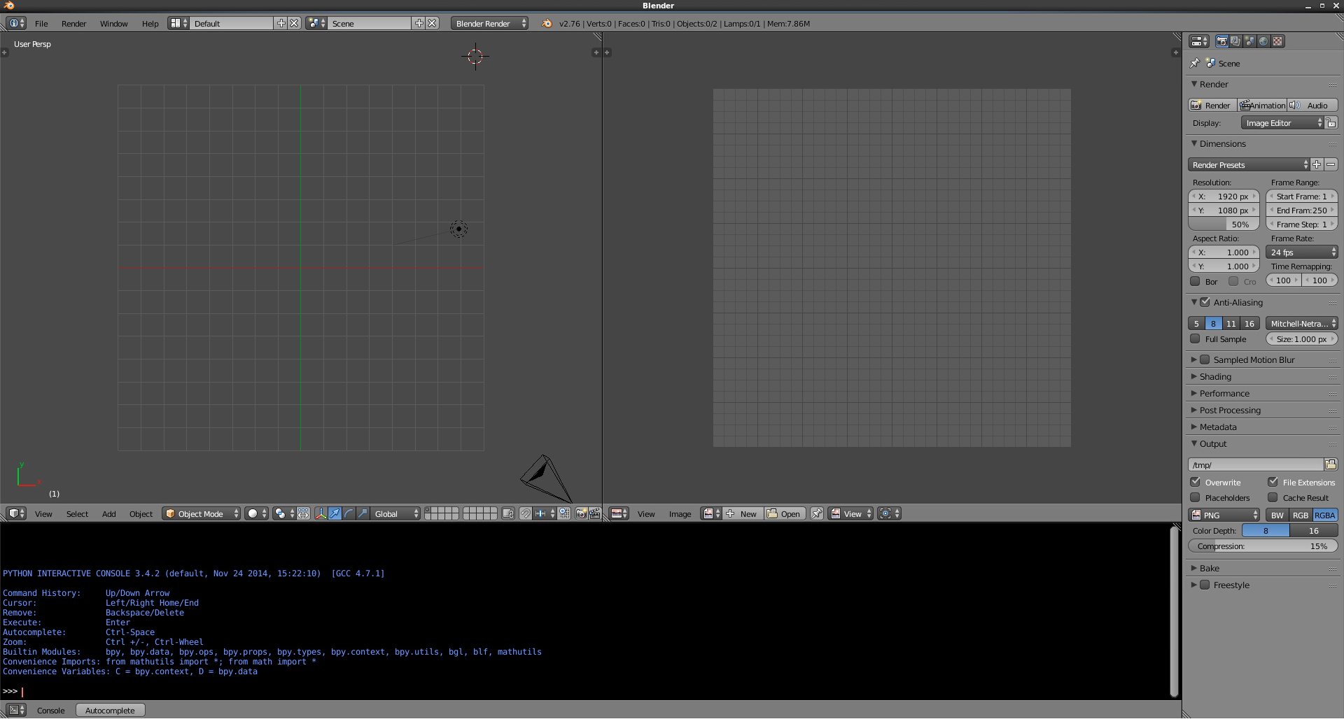The height and width of the screenshot is (719, 1344).
Task: Click the pin image icon in image editor
Action: click(x=816, y=514)
